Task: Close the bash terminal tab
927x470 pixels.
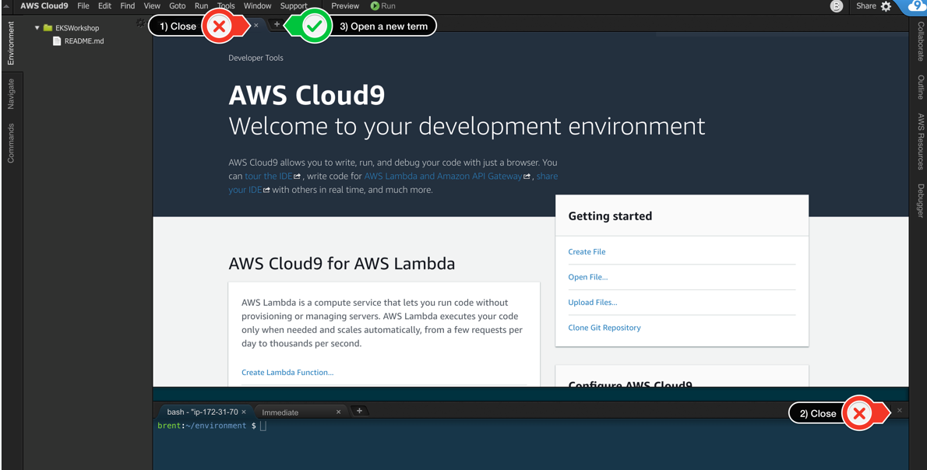Action: [x=244, y=412]
